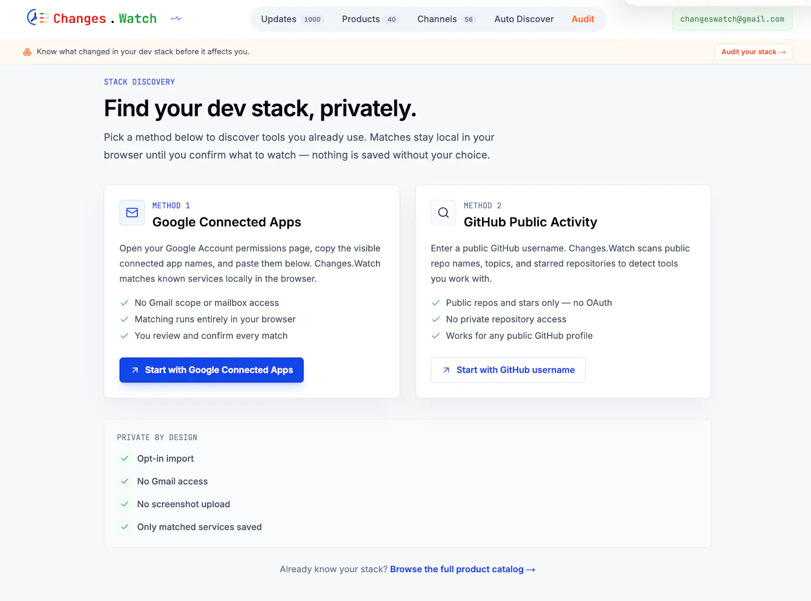The width and height of the screenshot is (811, 601).
Task: Start with GitHub username
Action: click(508, 370)
